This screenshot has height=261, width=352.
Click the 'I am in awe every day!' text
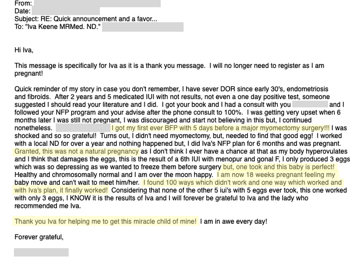(234, 221)
